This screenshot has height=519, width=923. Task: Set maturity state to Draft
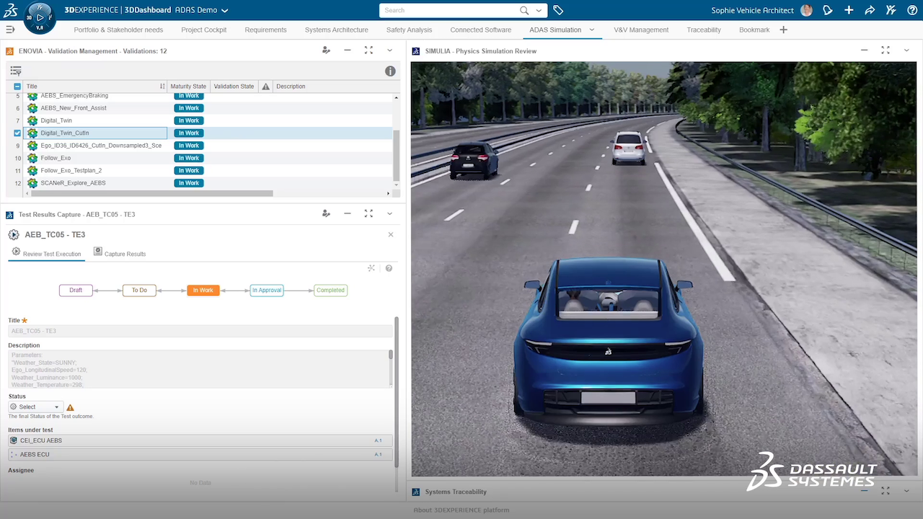[76, 290]
